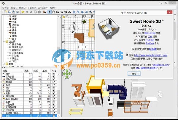178x120 pixels.
Task: Activate the Select arrow tool
Action: pos(49,12)
